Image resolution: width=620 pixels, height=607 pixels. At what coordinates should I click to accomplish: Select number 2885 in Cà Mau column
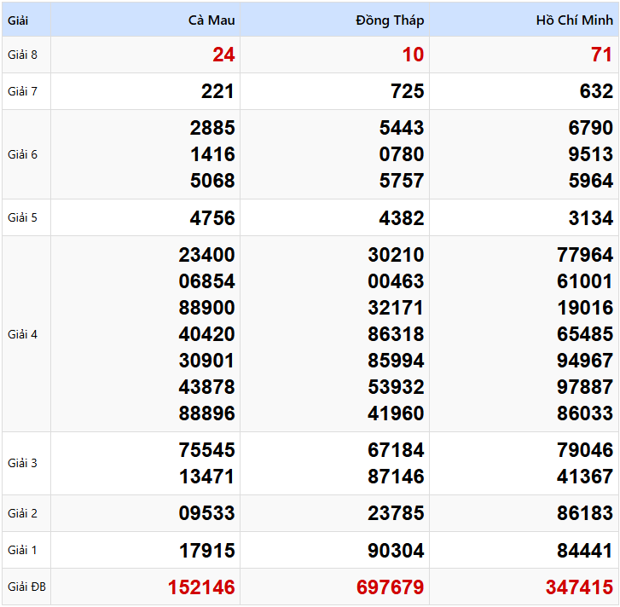[212, 128]
